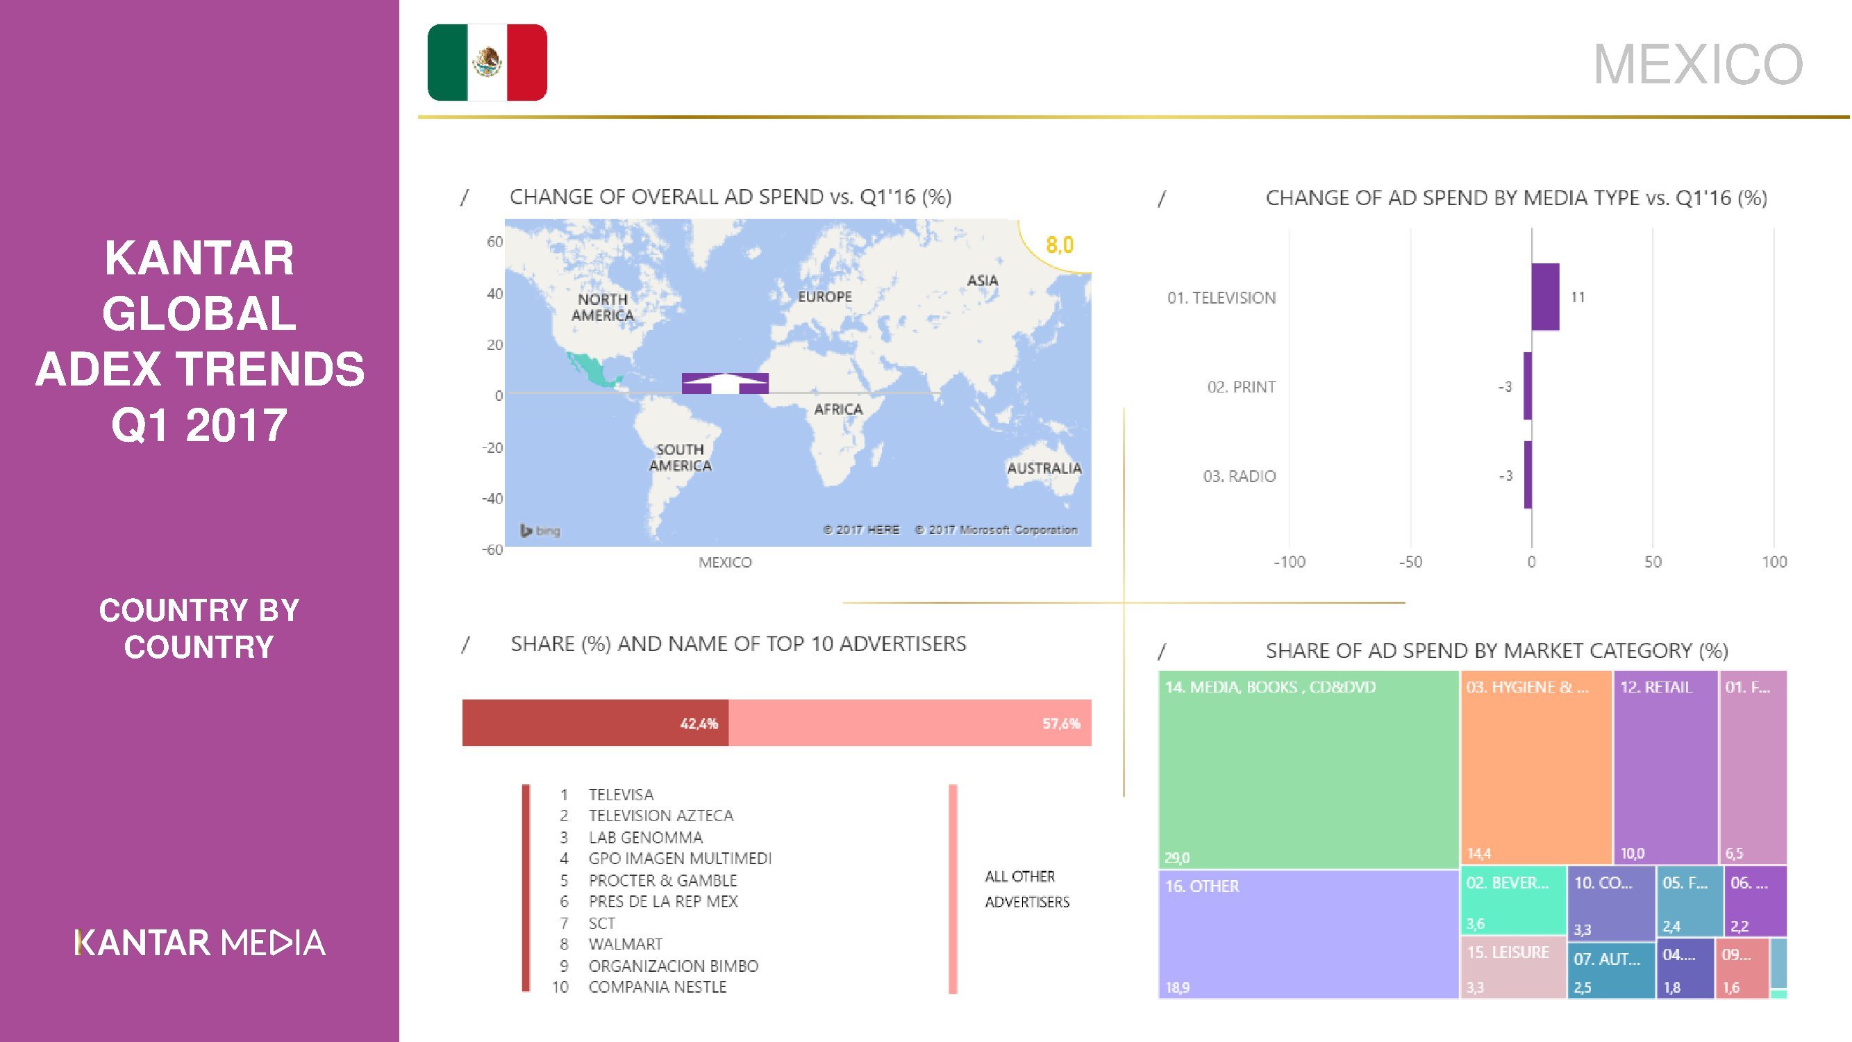Click the 42,4% top advertisers bar segment
Image resolution: width=1852 pixels, height=1042 pixels.
595,722
